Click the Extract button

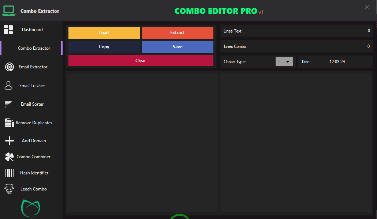[x=178, y=33]
